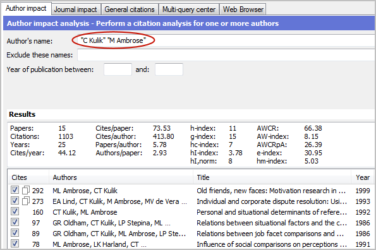Open the General citations tab
376x250 pixels.
(130, 9)
